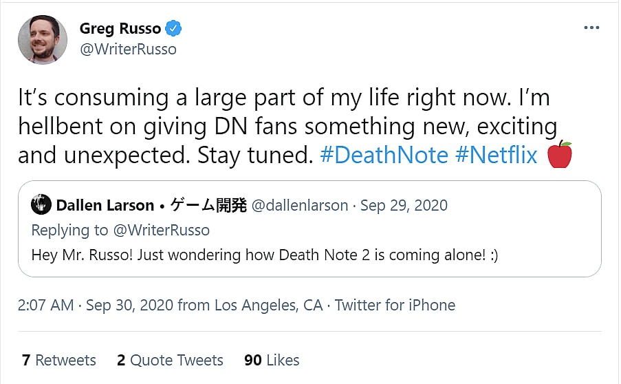Viewport: 621px width, 384px height.
Task: Click the Twitter for iPhone source link
Action: tap(395, 305)
